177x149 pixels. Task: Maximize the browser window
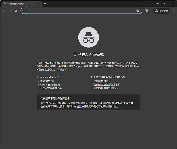click(165, 4)
